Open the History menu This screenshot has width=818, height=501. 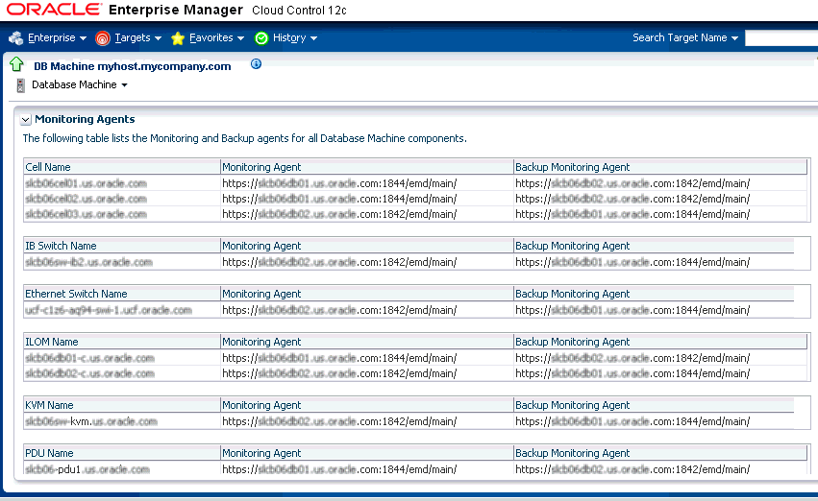point(295,38)
